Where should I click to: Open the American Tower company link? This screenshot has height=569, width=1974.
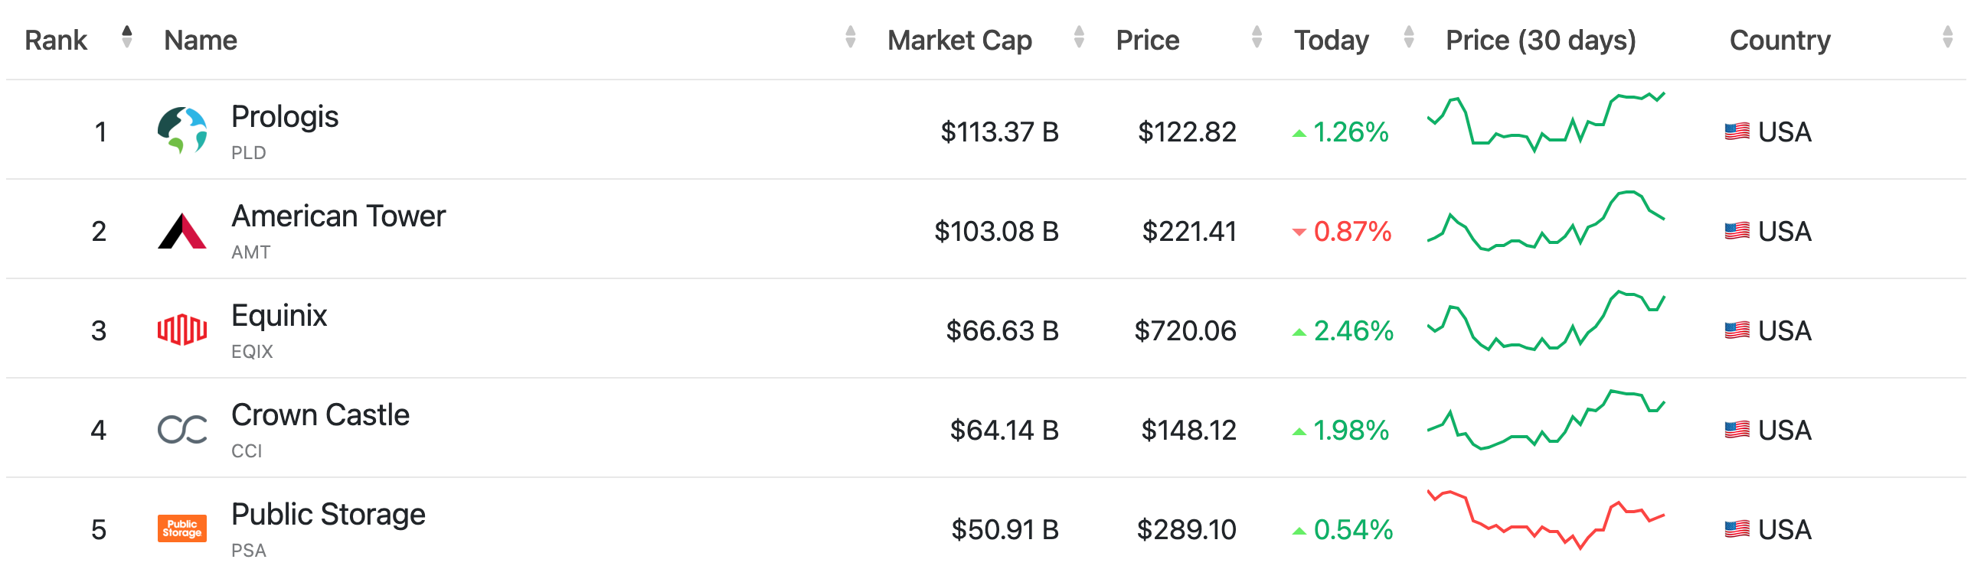338,216
